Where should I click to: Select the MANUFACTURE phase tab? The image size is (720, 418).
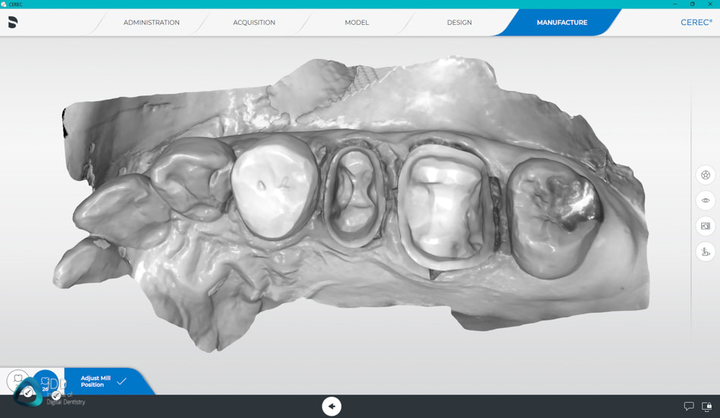[562, 23]
